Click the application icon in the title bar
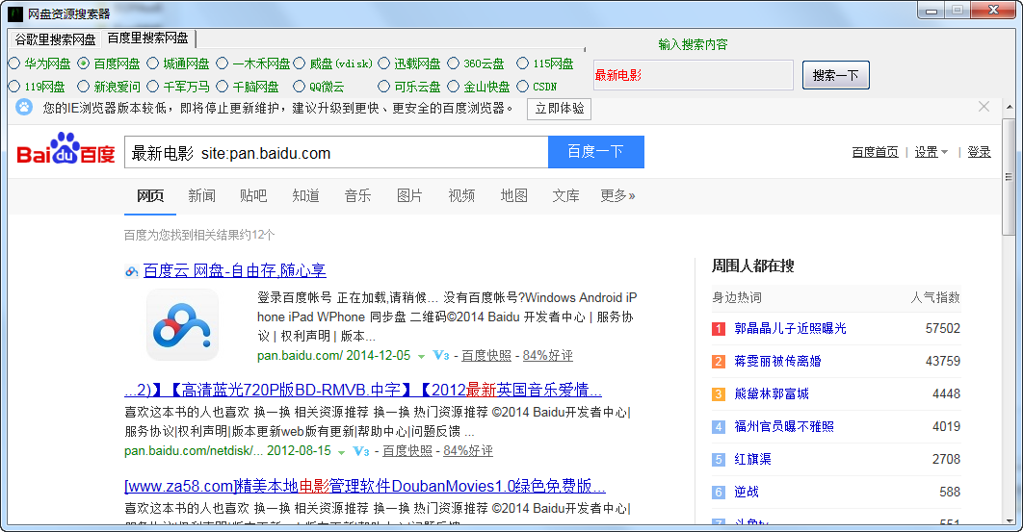 click(15, 13)
